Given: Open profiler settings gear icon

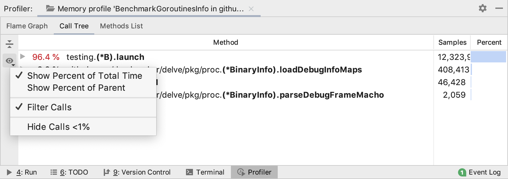Looking at the screenshot, I should [x=482, y=8].
